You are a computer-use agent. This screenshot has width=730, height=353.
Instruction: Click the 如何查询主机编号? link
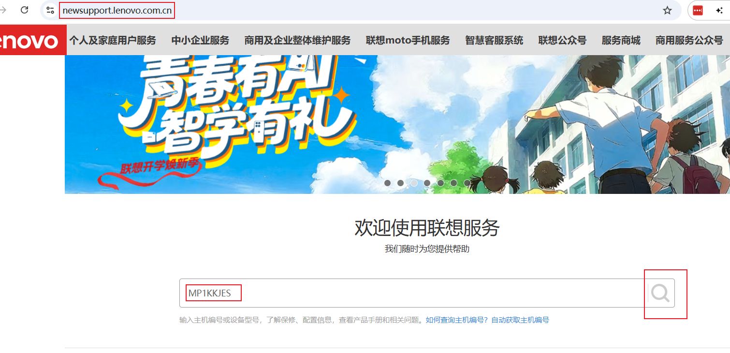[457, 320]
